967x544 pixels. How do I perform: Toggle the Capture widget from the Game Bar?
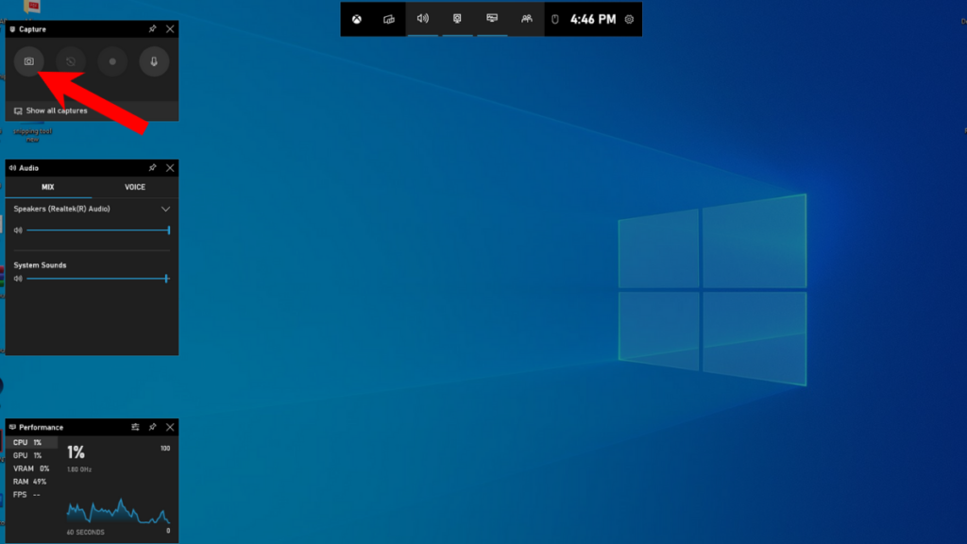click(457, 19)
